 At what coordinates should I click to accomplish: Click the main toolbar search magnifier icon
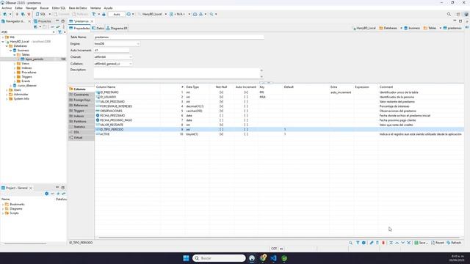211,14
